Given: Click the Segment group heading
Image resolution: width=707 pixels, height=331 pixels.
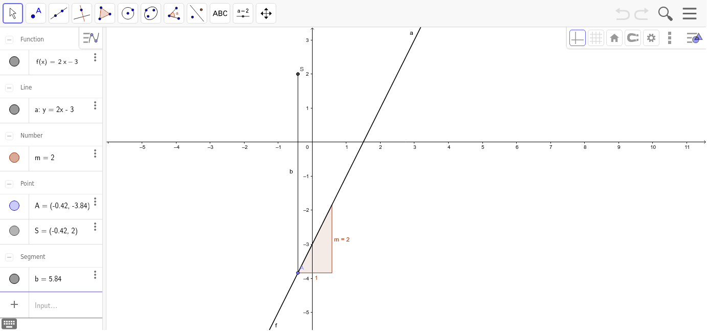Looking at the screenshot, I should point(33,257).
